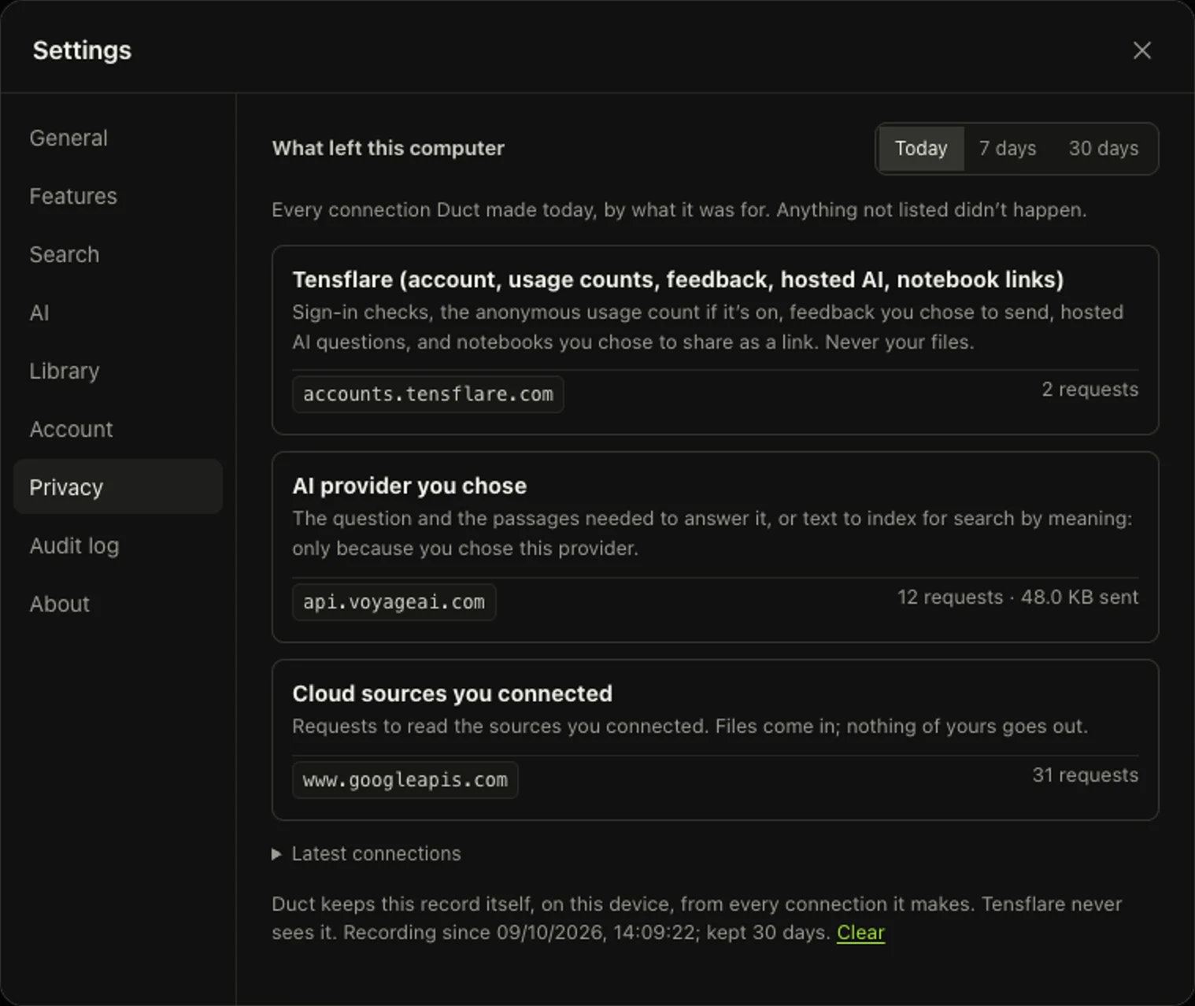Open the General settings section
Image resolution: width=1195 pixels, height=1006 pixels.
(x=118, y=138)
